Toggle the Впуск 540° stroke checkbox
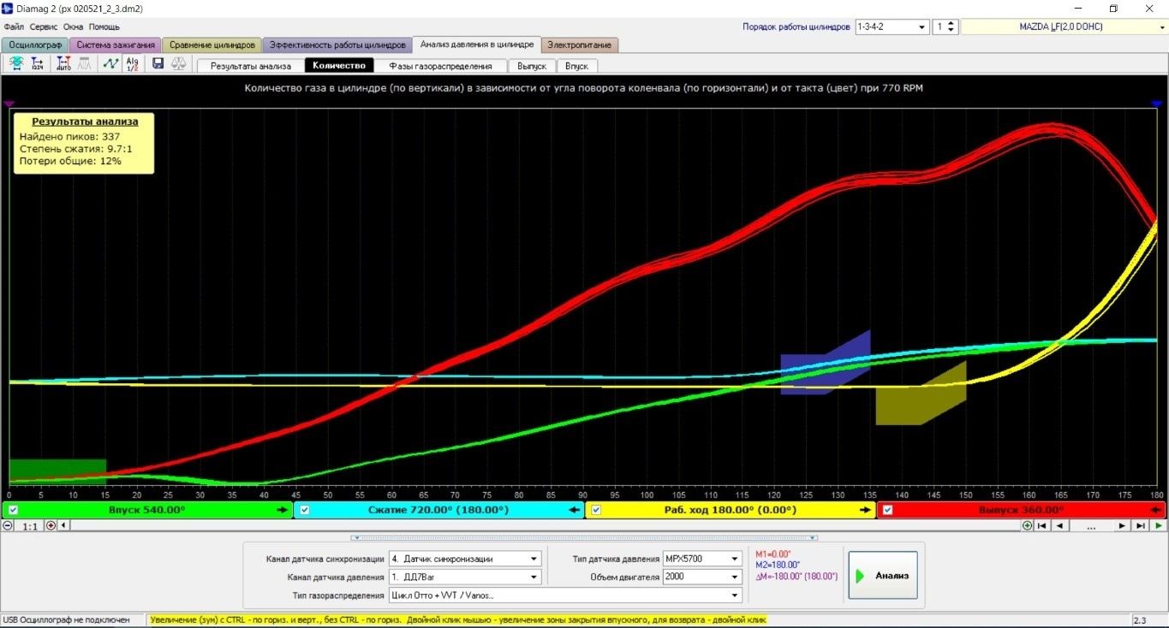 [x=13, y=510]
